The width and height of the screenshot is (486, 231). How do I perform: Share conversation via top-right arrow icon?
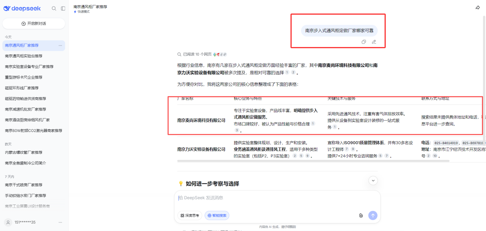click(478, 8)
